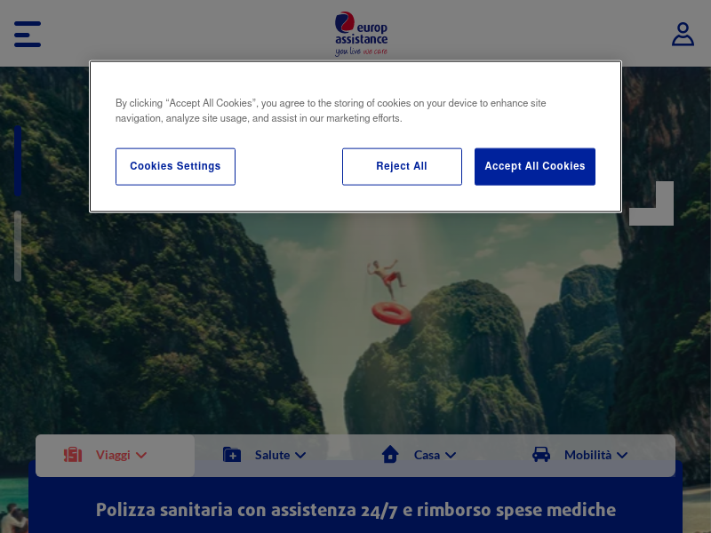The height and width of the screenshot is (533, 711).
Task: Expand the Mobilità dropdown chevron
Action: pos(622,455)
